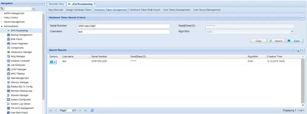Open Hardware Token Management section
Image resolution: width=307 pixels, height=114 pixels.
pyautogui.click(x=110, y=10)
